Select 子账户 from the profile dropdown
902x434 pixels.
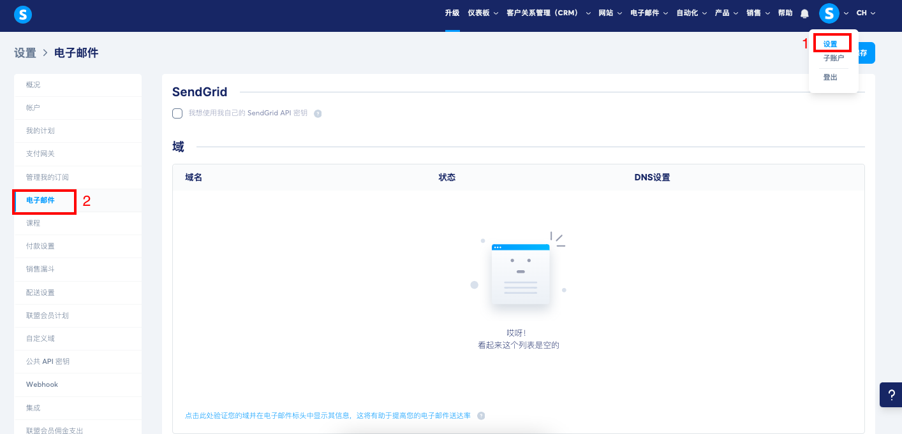pos(833,58)
